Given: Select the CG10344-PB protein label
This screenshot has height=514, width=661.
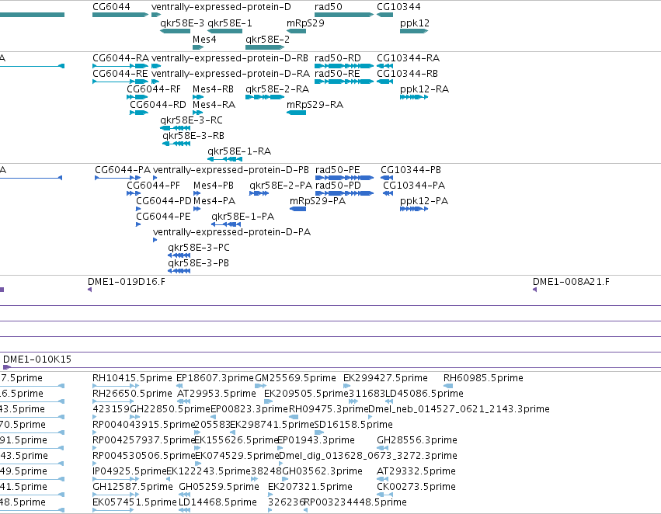Looking at the screenshot, I should pyautogui.click(x=411, y=170).
